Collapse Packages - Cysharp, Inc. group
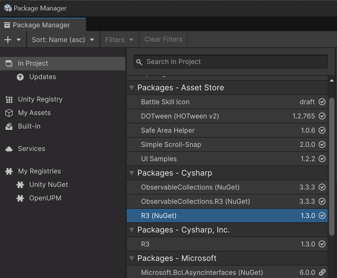This screenshot has height=278, width=337. click(x=132, y=230)
